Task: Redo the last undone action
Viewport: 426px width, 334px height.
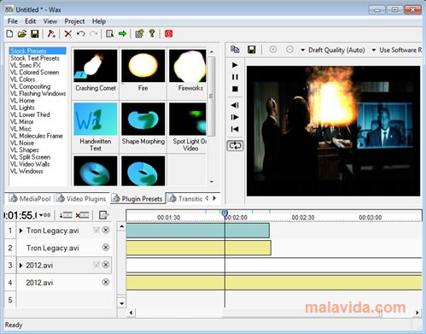Action: click(93, 34)
